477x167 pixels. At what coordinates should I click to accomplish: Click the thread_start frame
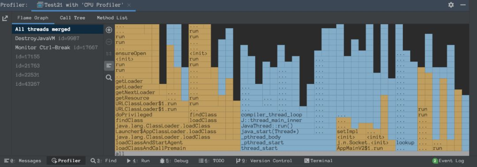[x=288, y=148]
